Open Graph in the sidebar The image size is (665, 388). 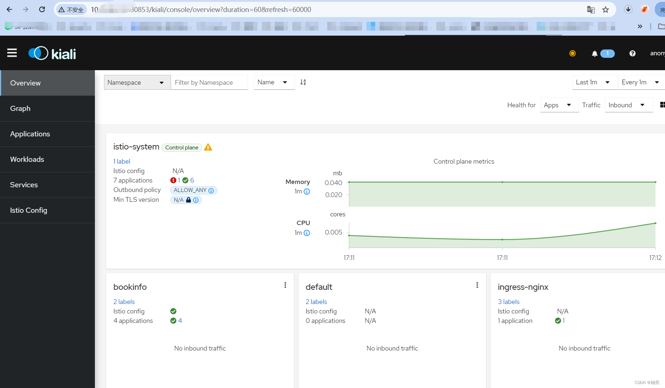pos(47,108)
